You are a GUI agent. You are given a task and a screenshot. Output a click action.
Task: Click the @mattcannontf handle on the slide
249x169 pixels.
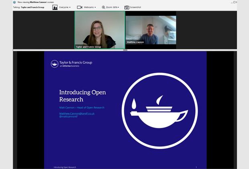[68, 116]
